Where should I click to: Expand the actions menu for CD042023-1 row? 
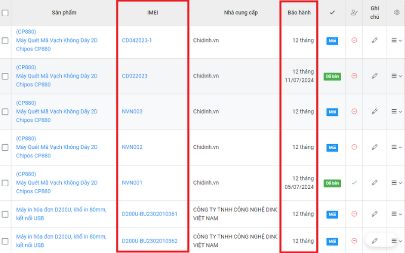tap(396, 40)
